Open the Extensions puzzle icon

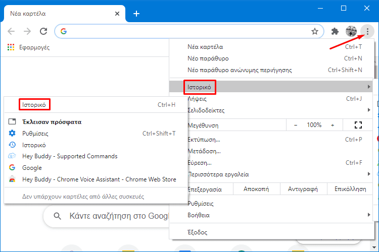pos(335,31)
